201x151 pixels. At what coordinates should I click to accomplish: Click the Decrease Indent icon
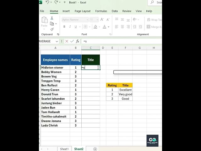pyautogui.click(x=135, y=26)
